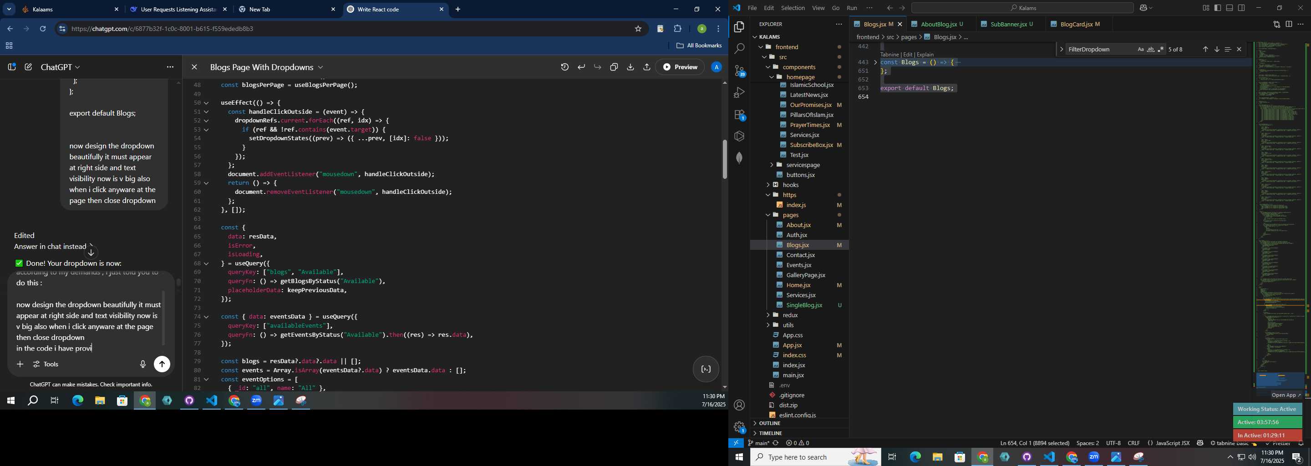Toggle Match Case in find widget
This screenshot has height=466, width=1311.
click(1140, 49)
